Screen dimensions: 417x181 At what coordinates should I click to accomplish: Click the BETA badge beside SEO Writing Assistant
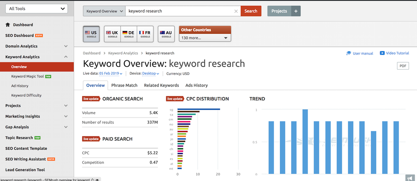click(51, 159)
